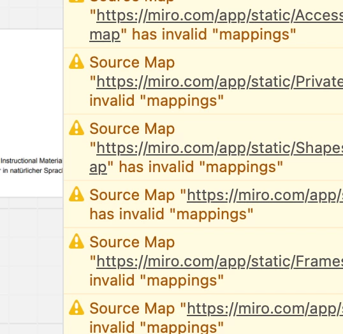Open the miro.com static/Shapes source map link
Viewport: 343px width, 334px height.
pyautogui.click(x=219, y=149)
